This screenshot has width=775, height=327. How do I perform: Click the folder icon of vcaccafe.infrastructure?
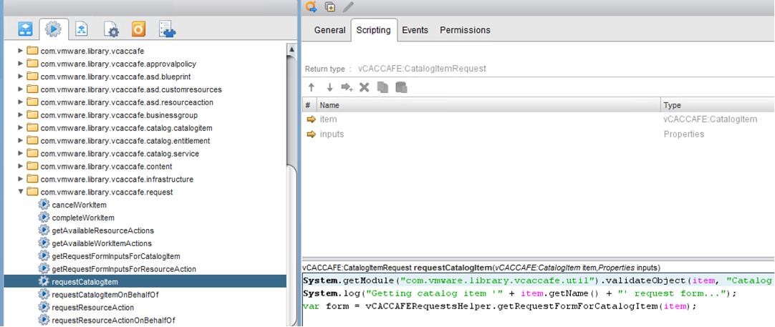32,179
